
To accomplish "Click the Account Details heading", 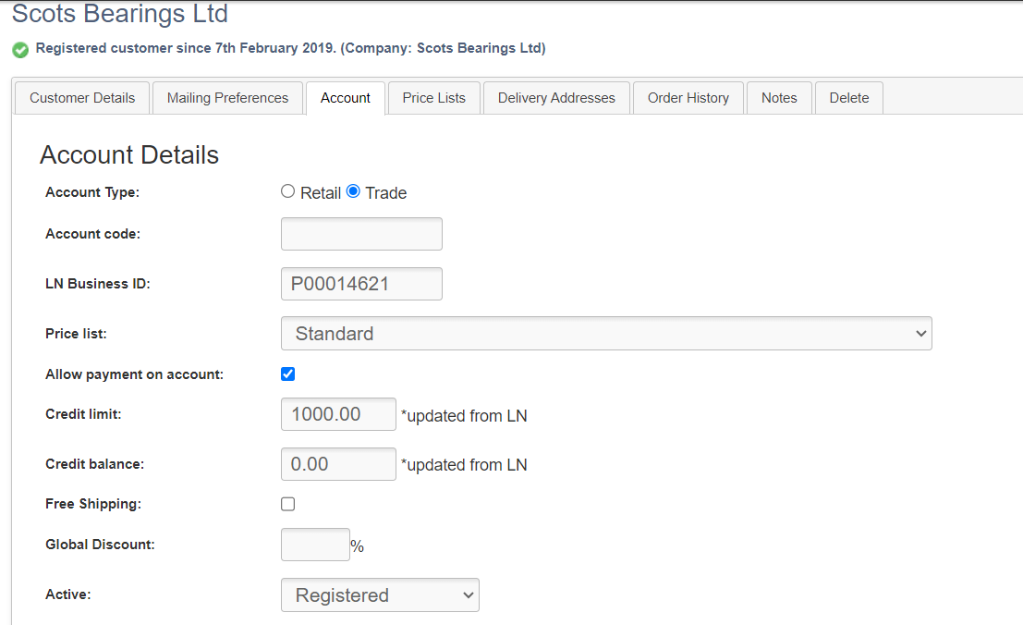I will 129,155.
